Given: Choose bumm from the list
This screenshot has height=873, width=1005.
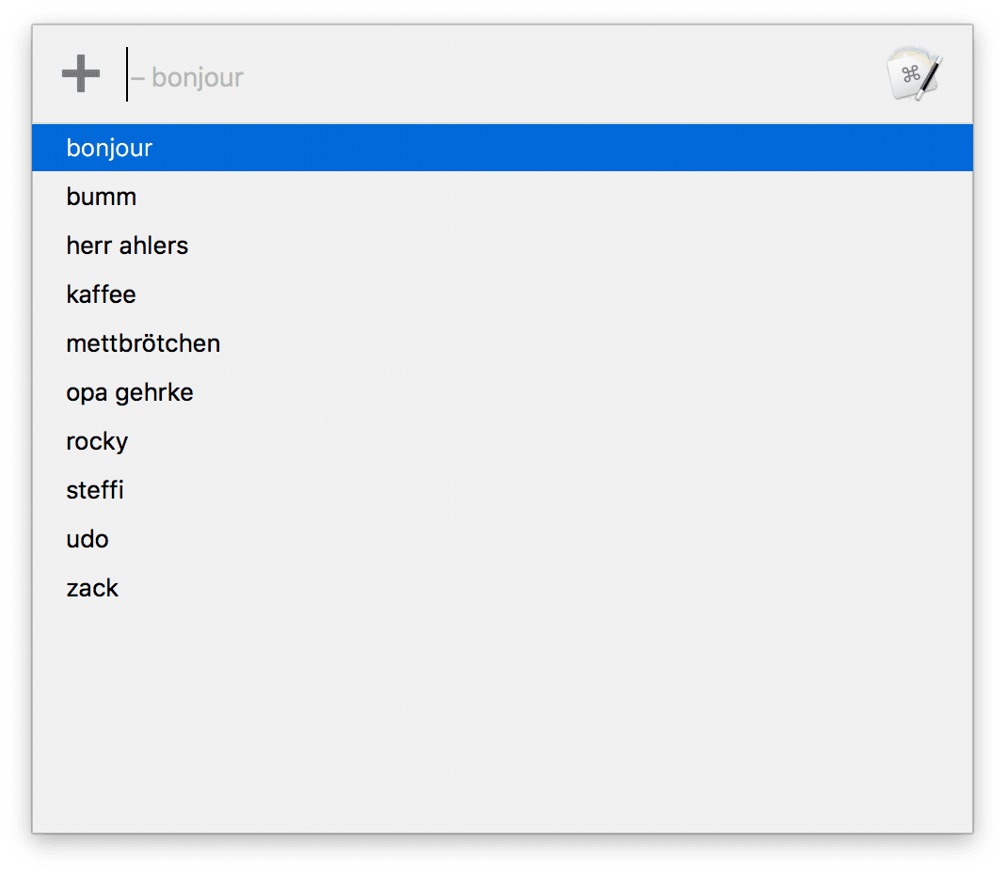Looking at the screenshot, I should click(502, 197).
